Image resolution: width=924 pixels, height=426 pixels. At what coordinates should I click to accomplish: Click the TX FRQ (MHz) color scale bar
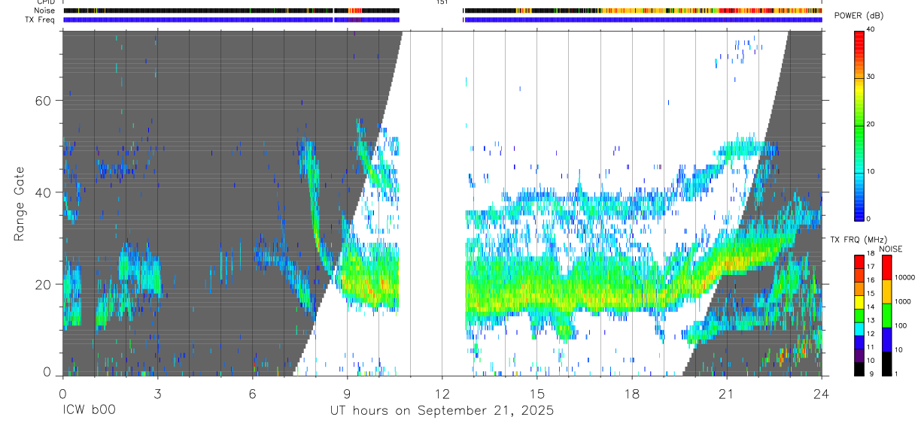tap(859, 315)
